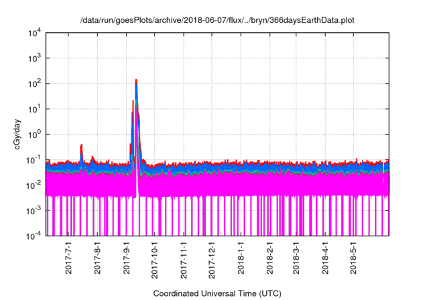Click the 10^-1 y-axis tick label
The height and width of the screenshot is (300, 429).
(x=34, y=161)
